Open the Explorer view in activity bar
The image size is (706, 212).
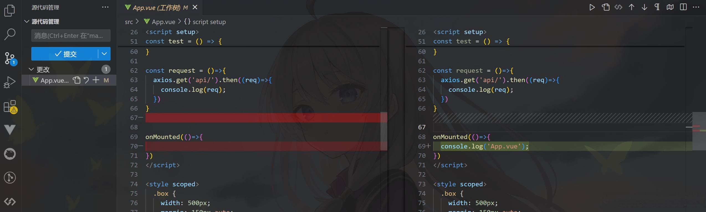[x=10, y=11]
